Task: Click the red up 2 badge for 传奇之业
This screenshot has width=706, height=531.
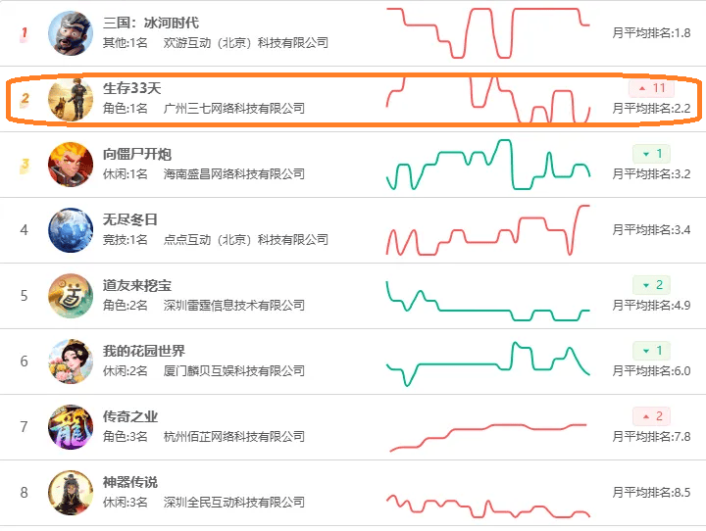Action: pos(651,416)
